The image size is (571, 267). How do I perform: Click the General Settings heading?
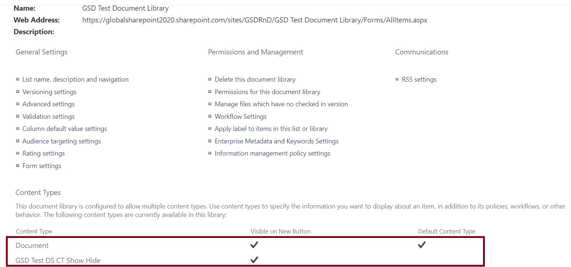[x=42, y=52]
